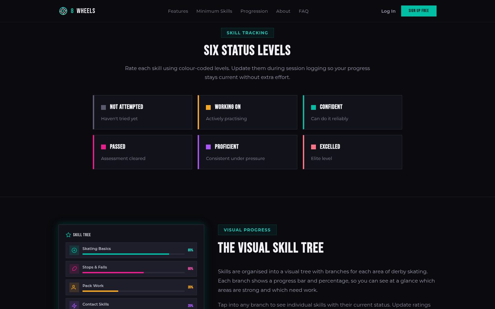Image resolution: width=495 pixels, height=309 pixels.
Task: Click the Excelled card title
Action: (330, 147)
